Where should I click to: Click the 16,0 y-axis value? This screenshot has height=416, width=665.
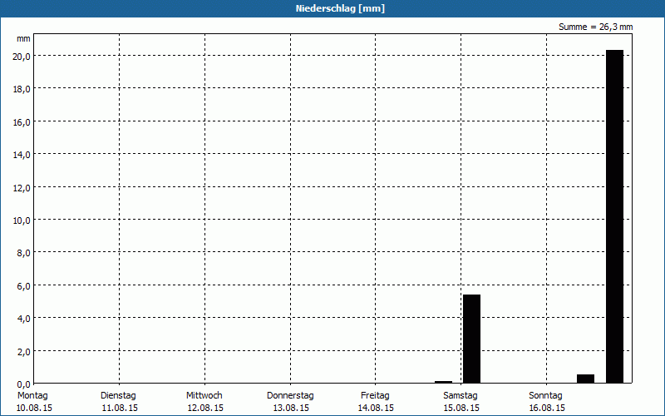[22, 122]
